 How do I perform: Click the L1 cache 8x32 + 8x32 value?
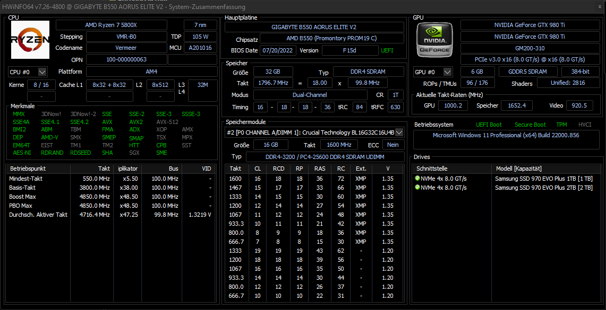coord(109,85)
